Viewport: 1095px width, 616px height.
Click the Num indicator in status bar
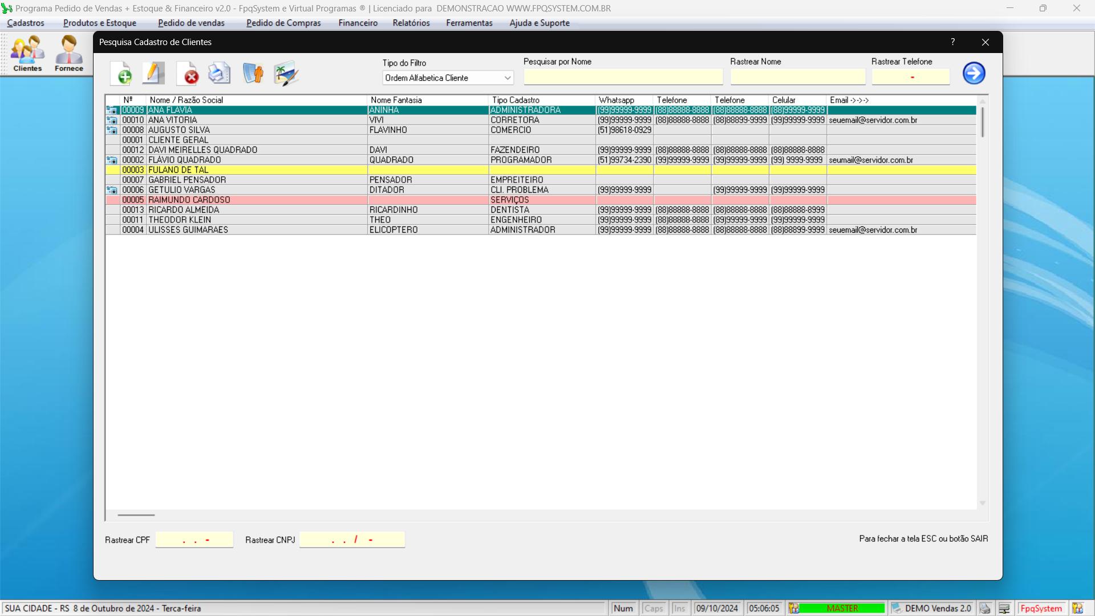pos(623,609)
